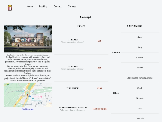Click the red location pin on map
The height and width of the screenshot is (122, 162).
tap(28, 95)
